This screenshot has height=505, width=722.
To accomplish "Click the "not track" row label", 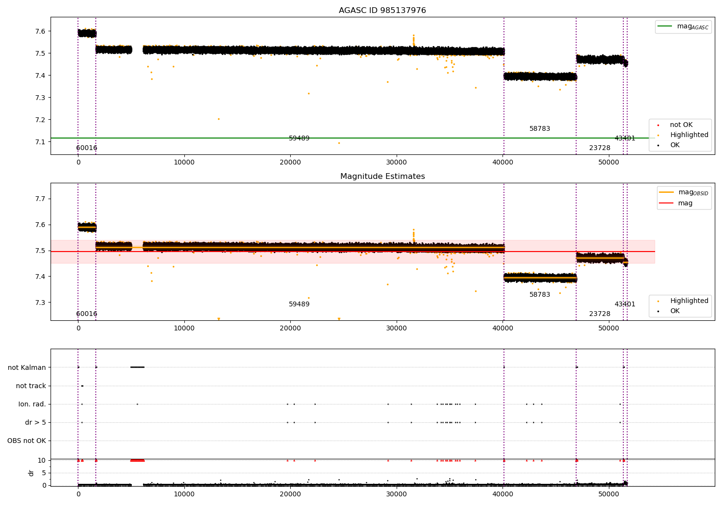I will pyautogui.click(x=31, y=386).
